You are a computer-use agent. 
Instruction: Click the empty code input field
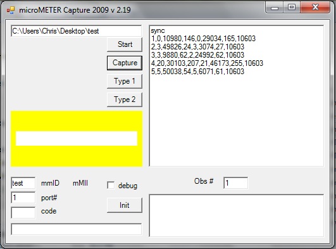coord(23,212)
